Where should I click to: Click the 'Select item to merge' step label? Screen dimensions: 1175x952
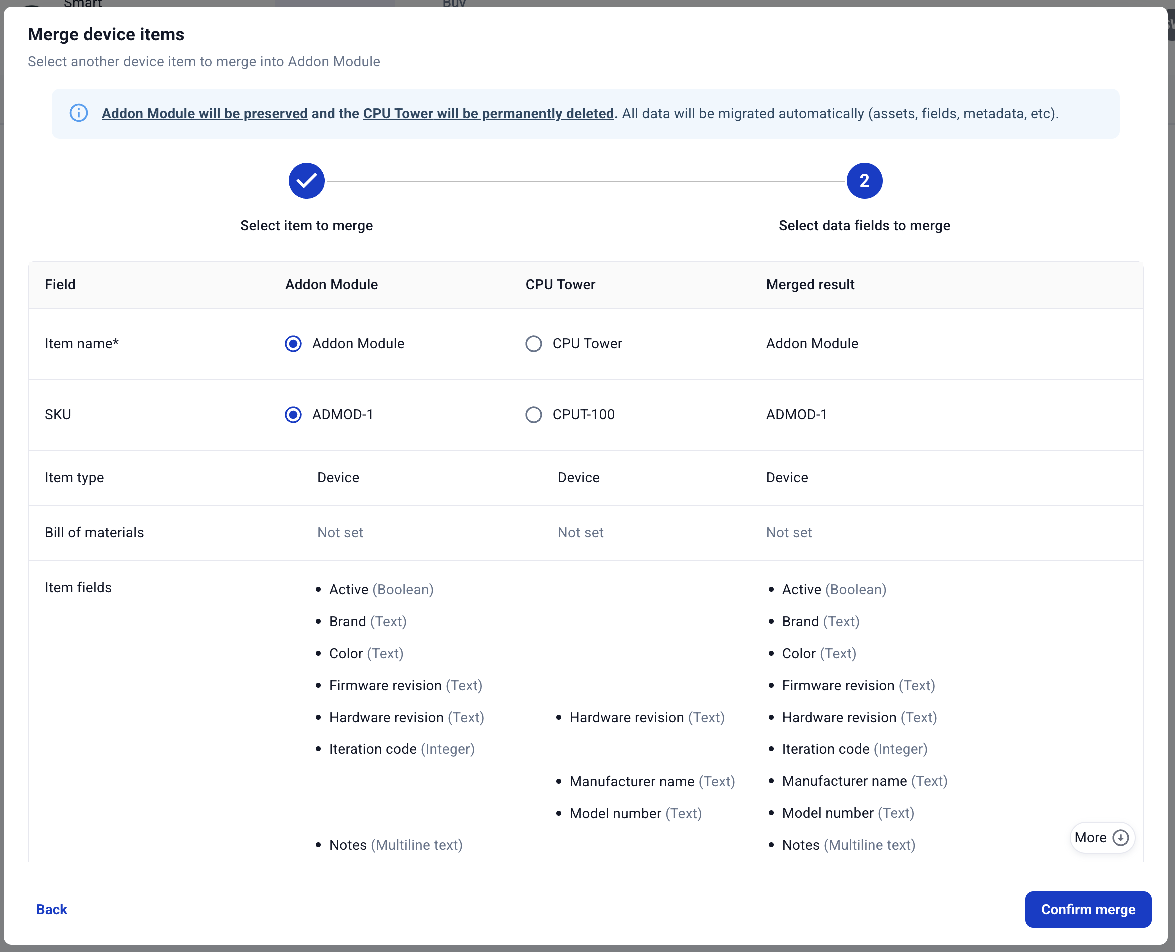[x=306, y=226]
